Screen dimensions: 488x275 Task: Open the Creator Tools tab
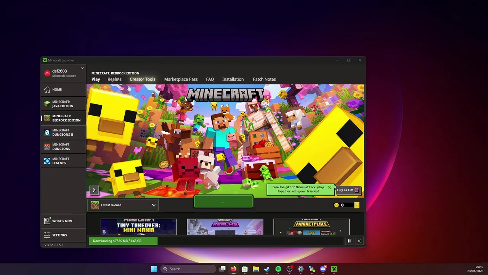pyautogui.click(x=142, y=79)
